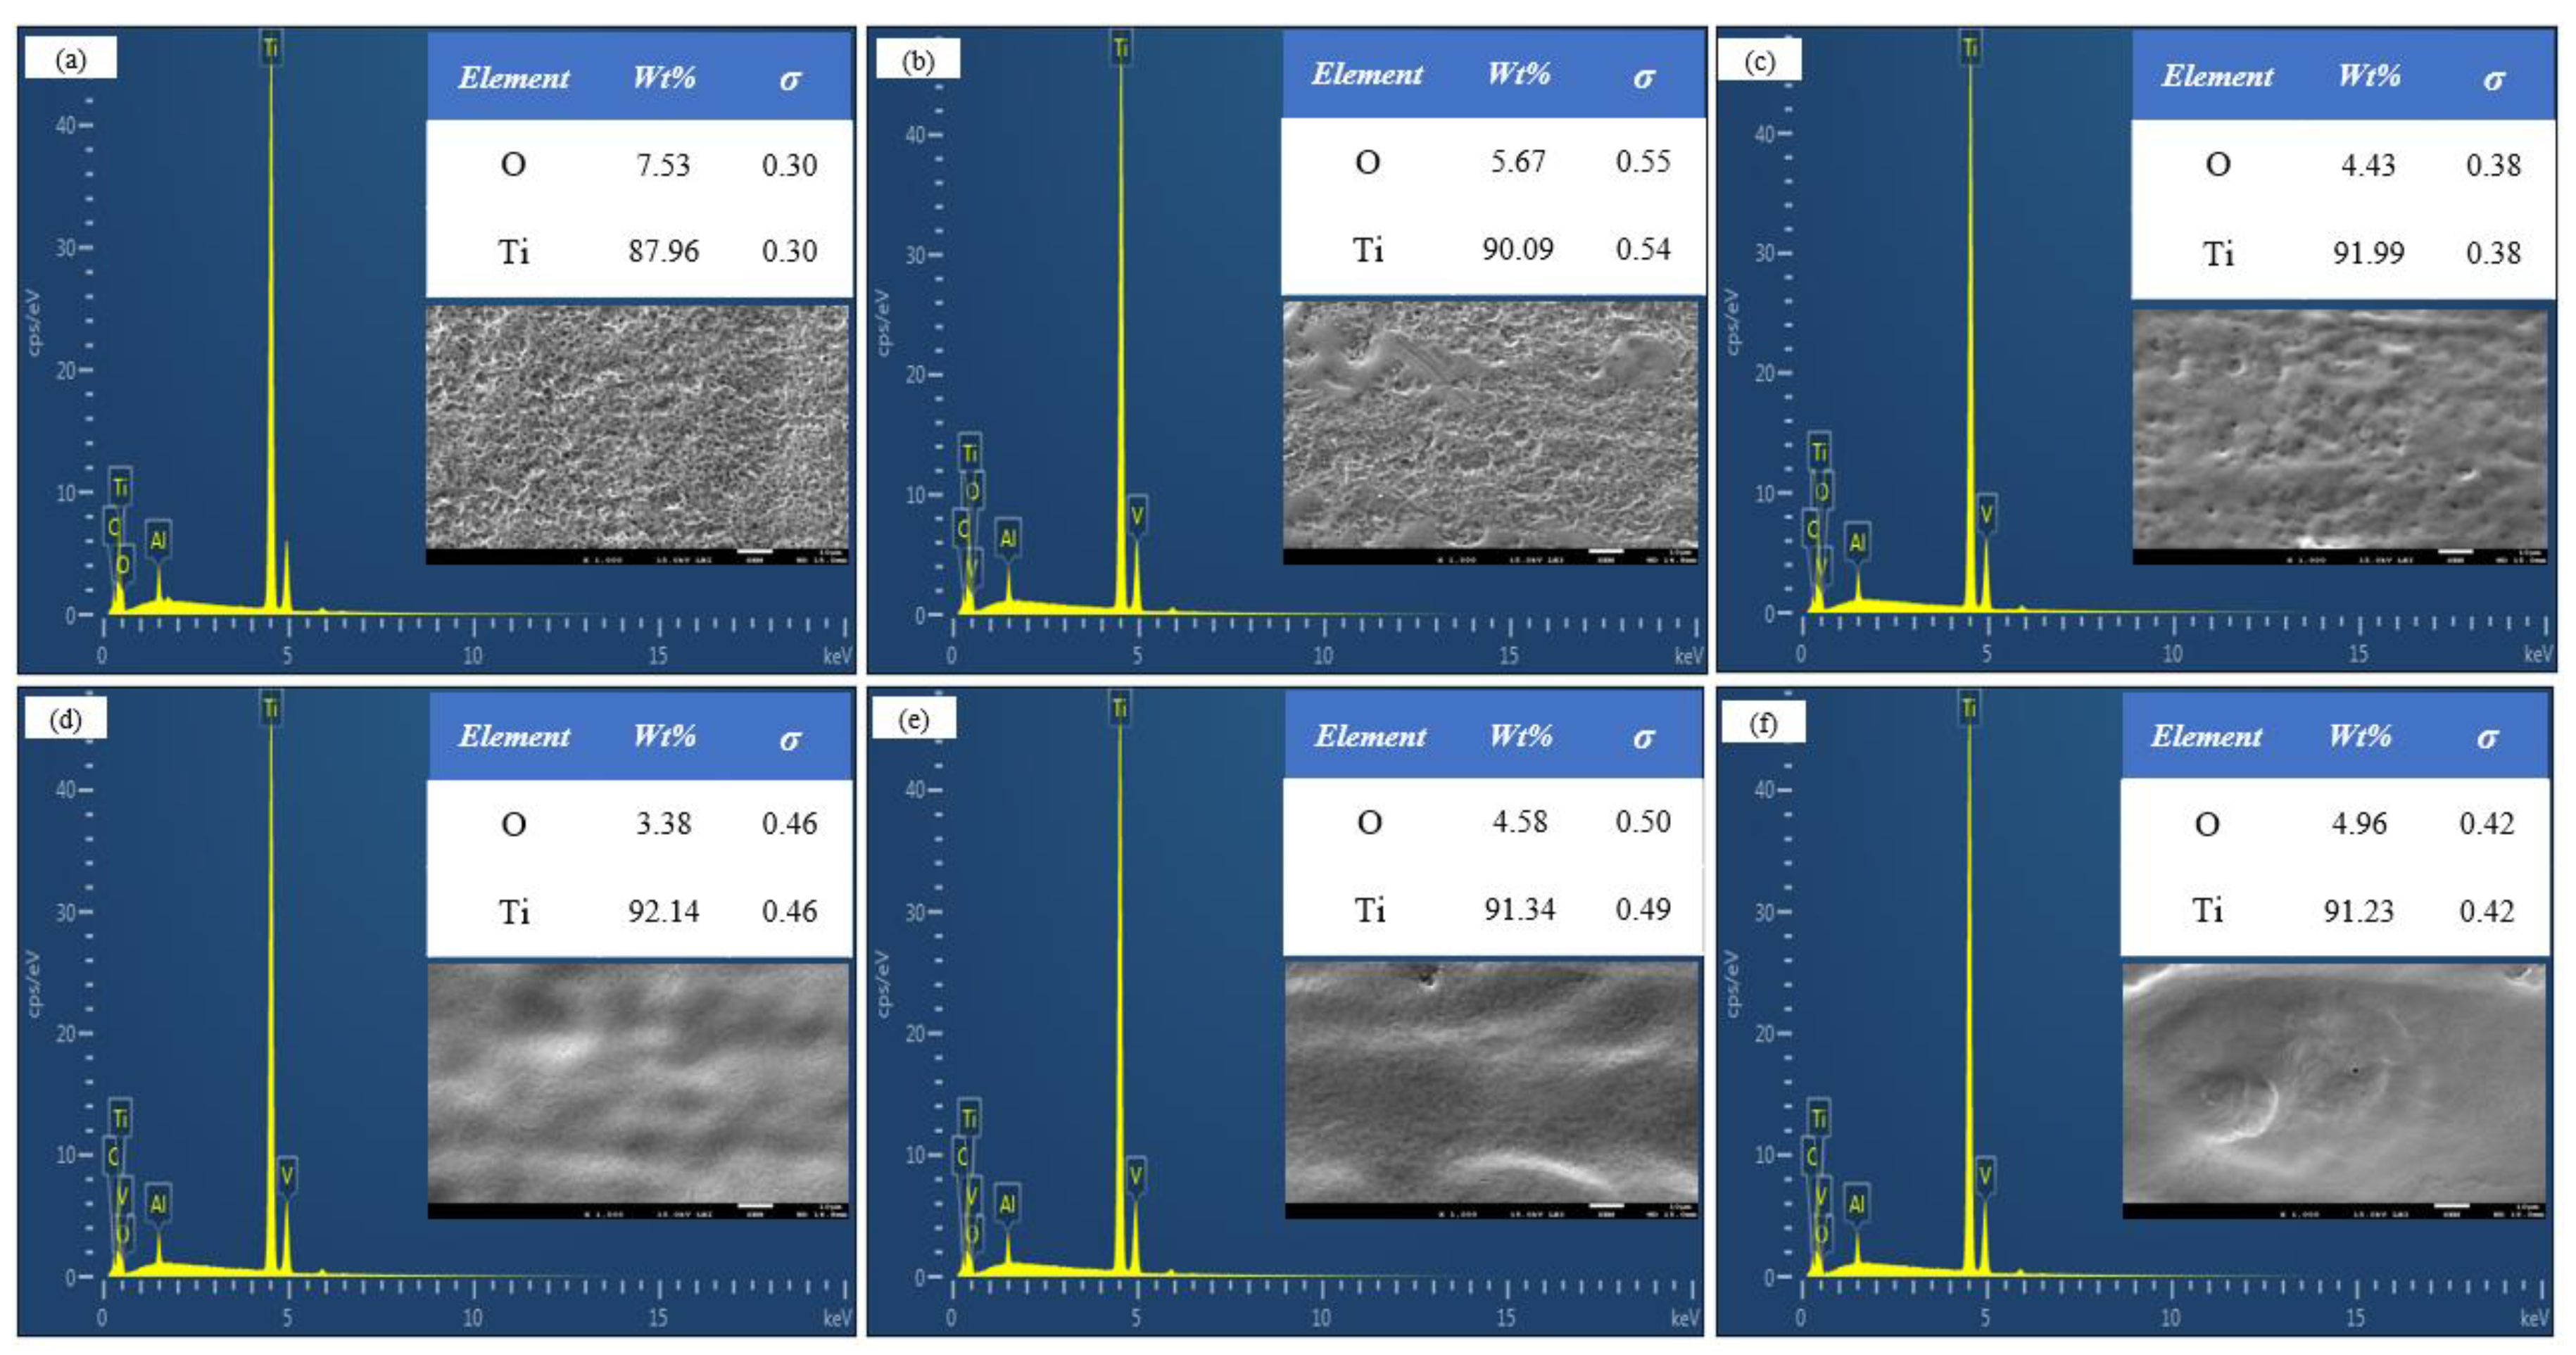Image resolution: width=2576 pixels, height=1355 pixels.
Task: Click the (d) panel label
Action: click(66, 720)
